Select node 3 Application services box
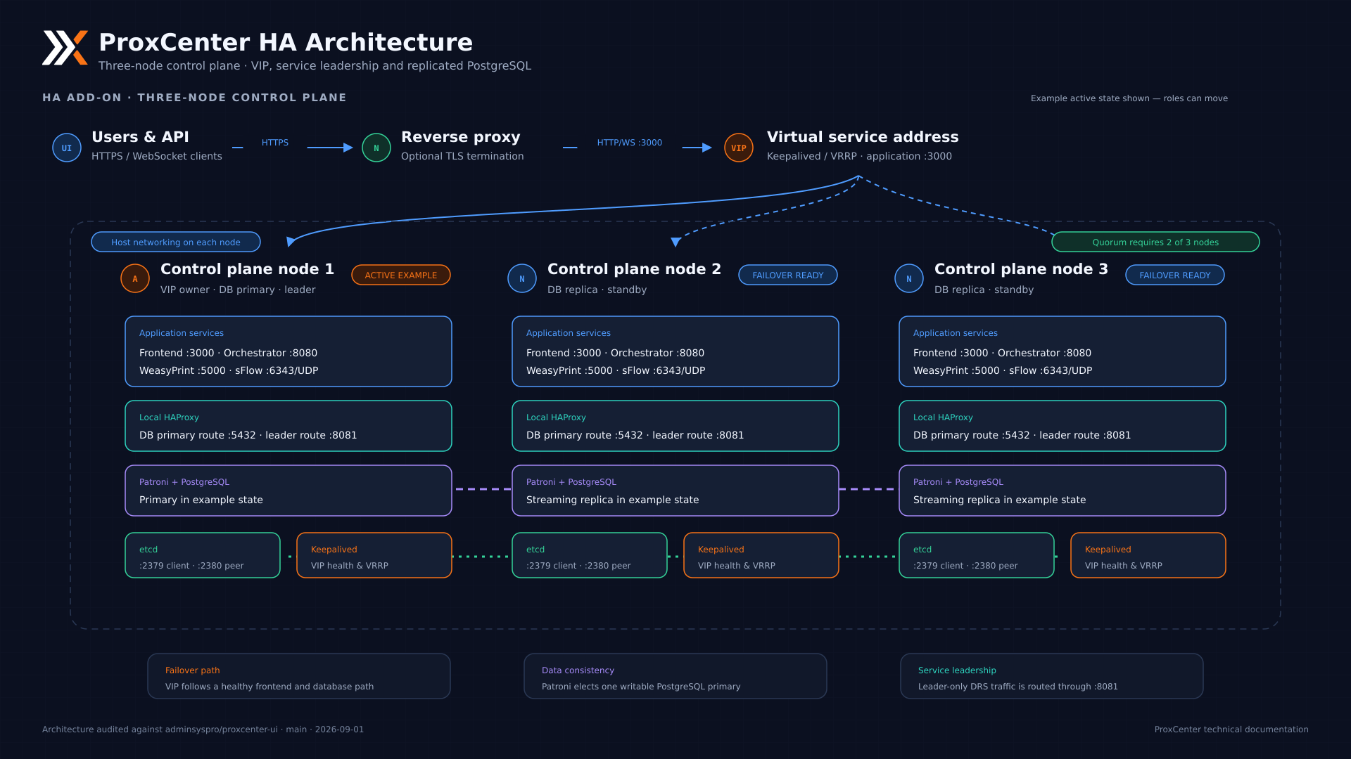The image size is (1351, 759). pyautogui.click(x=1063, y=351)
